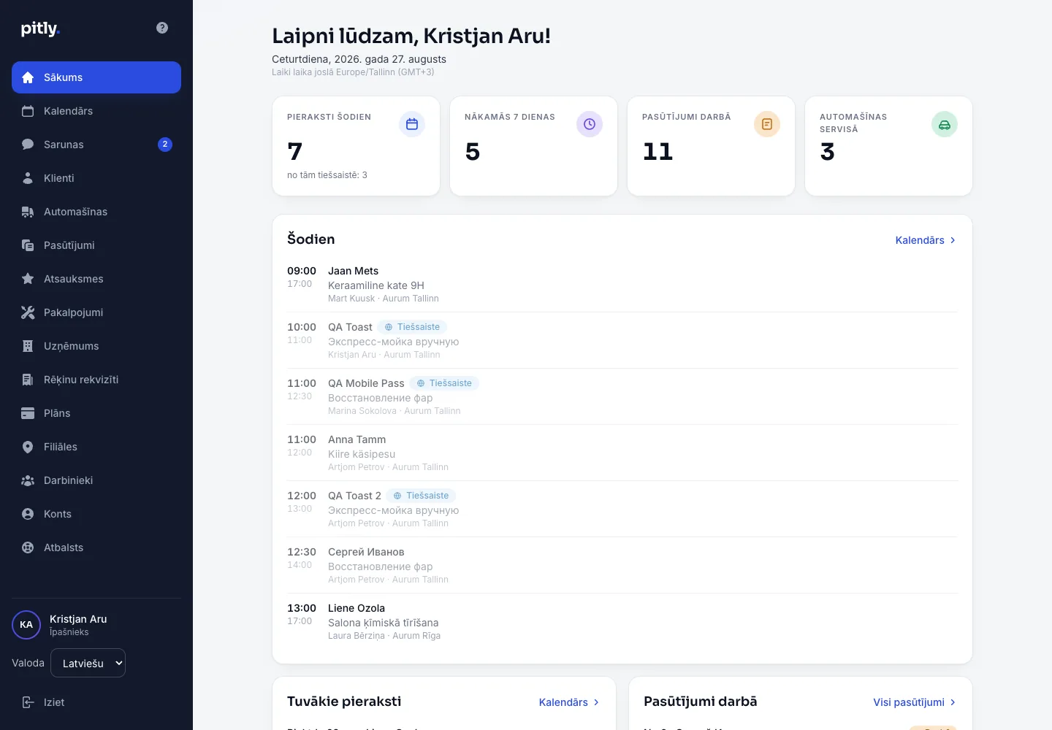Click the pitly logo
1052x730 pixels.
(40, 28)
